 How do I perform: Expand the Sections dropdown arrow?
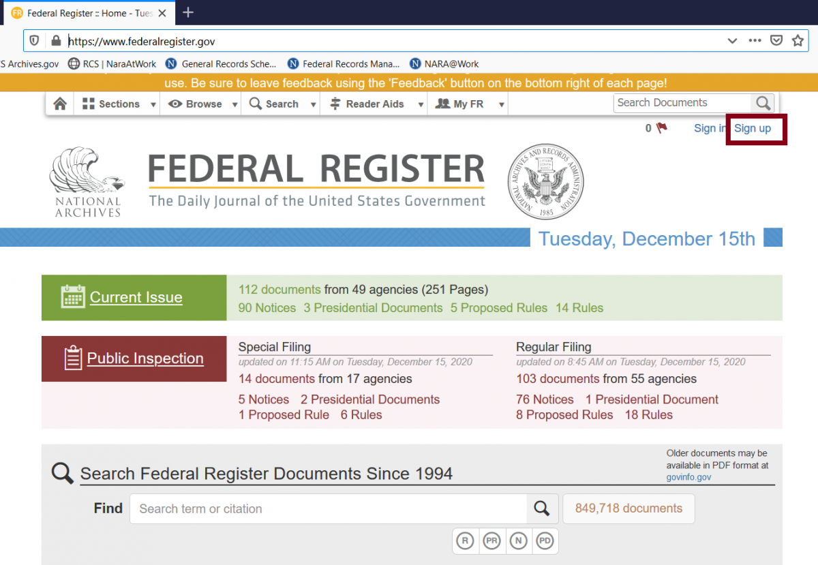pyautogui.click(x=153, y=105)
